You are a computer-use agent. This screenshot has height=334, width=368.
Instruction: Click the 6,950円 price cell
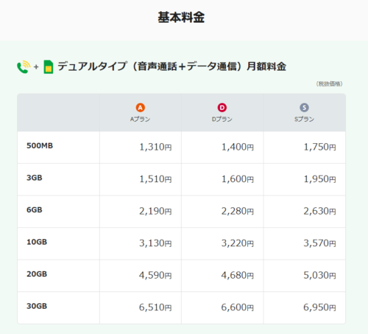coord(305,307)
